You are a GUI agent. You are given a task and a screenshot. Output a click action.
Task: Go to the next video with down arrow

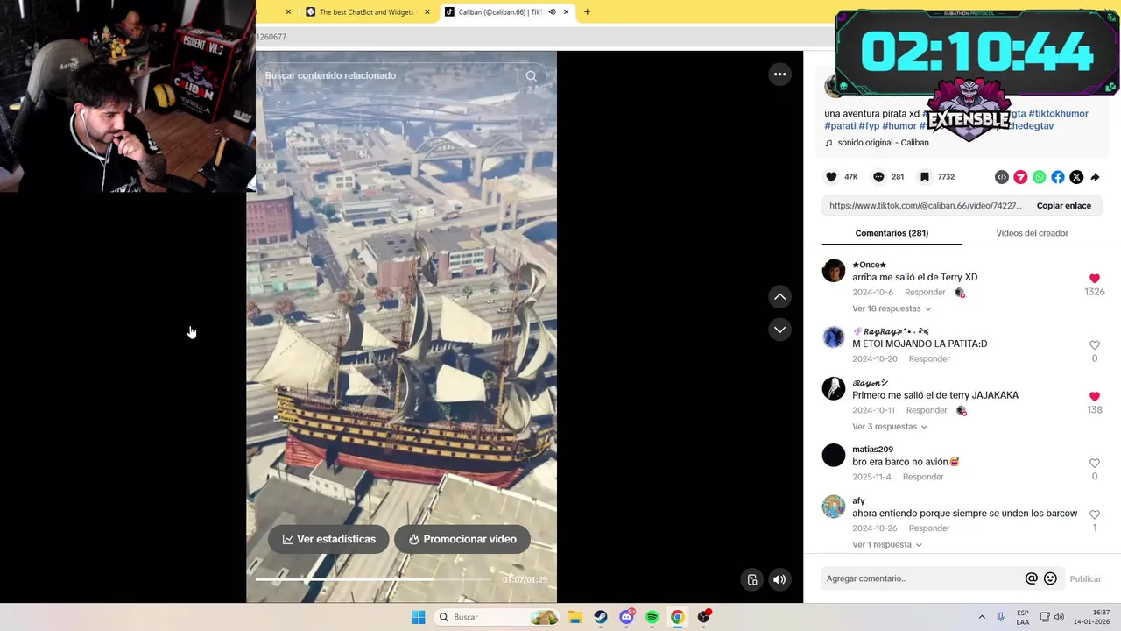(x=779, y=330)
